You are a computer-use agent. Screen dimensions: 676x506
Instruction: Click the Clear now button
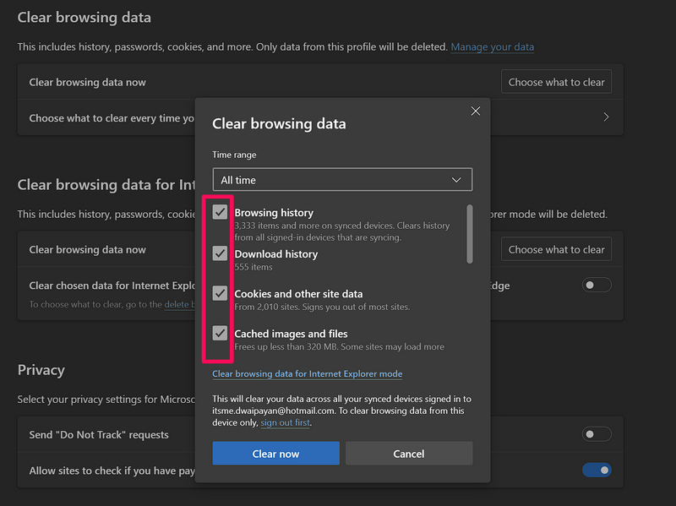click(275, 454)
